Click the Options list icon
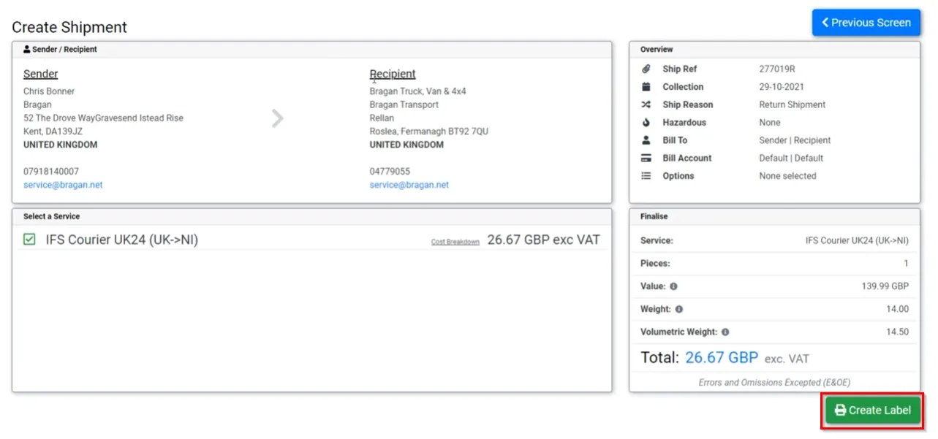938x439 pixels. click(646, 176)
